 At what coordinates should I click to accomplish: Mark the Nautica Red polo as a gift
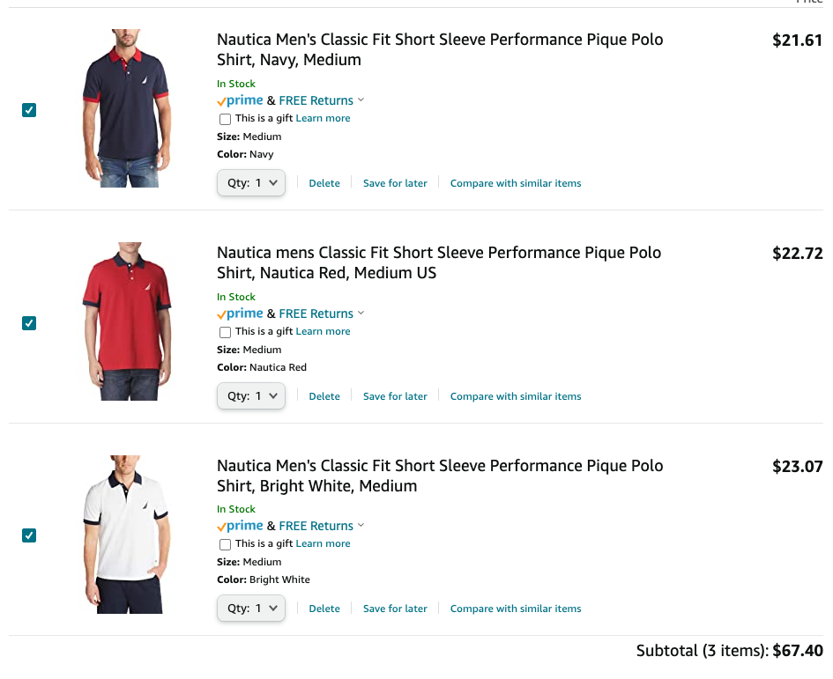tap(226, 332)
